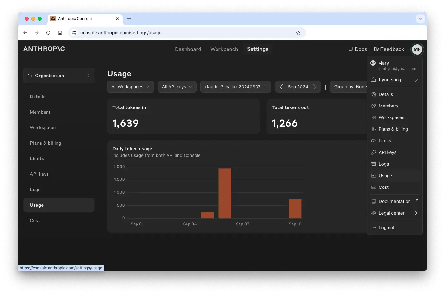Click the URL address bar field
The height and width of the screenshot is (295, 445).
point(187,33)
